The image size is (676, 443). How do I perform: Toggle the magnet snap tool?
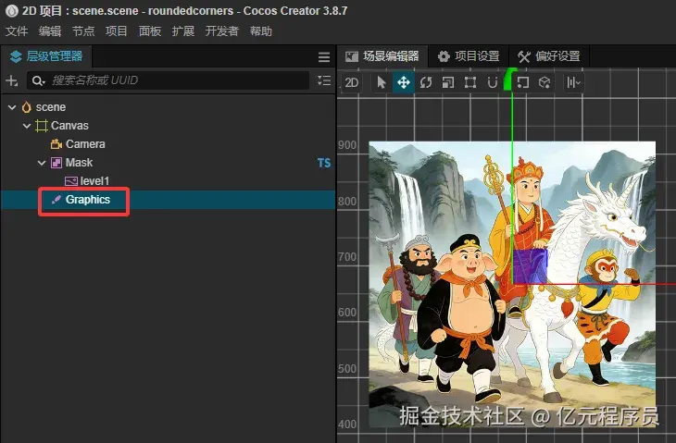(493, 82)
